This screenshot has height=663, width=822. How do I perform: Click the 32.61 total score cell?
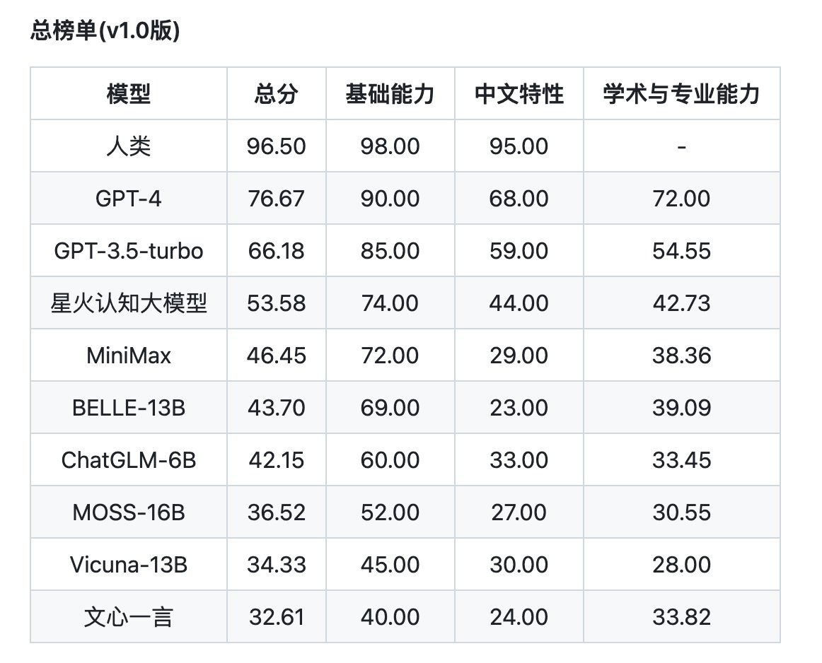pos(277,617)
